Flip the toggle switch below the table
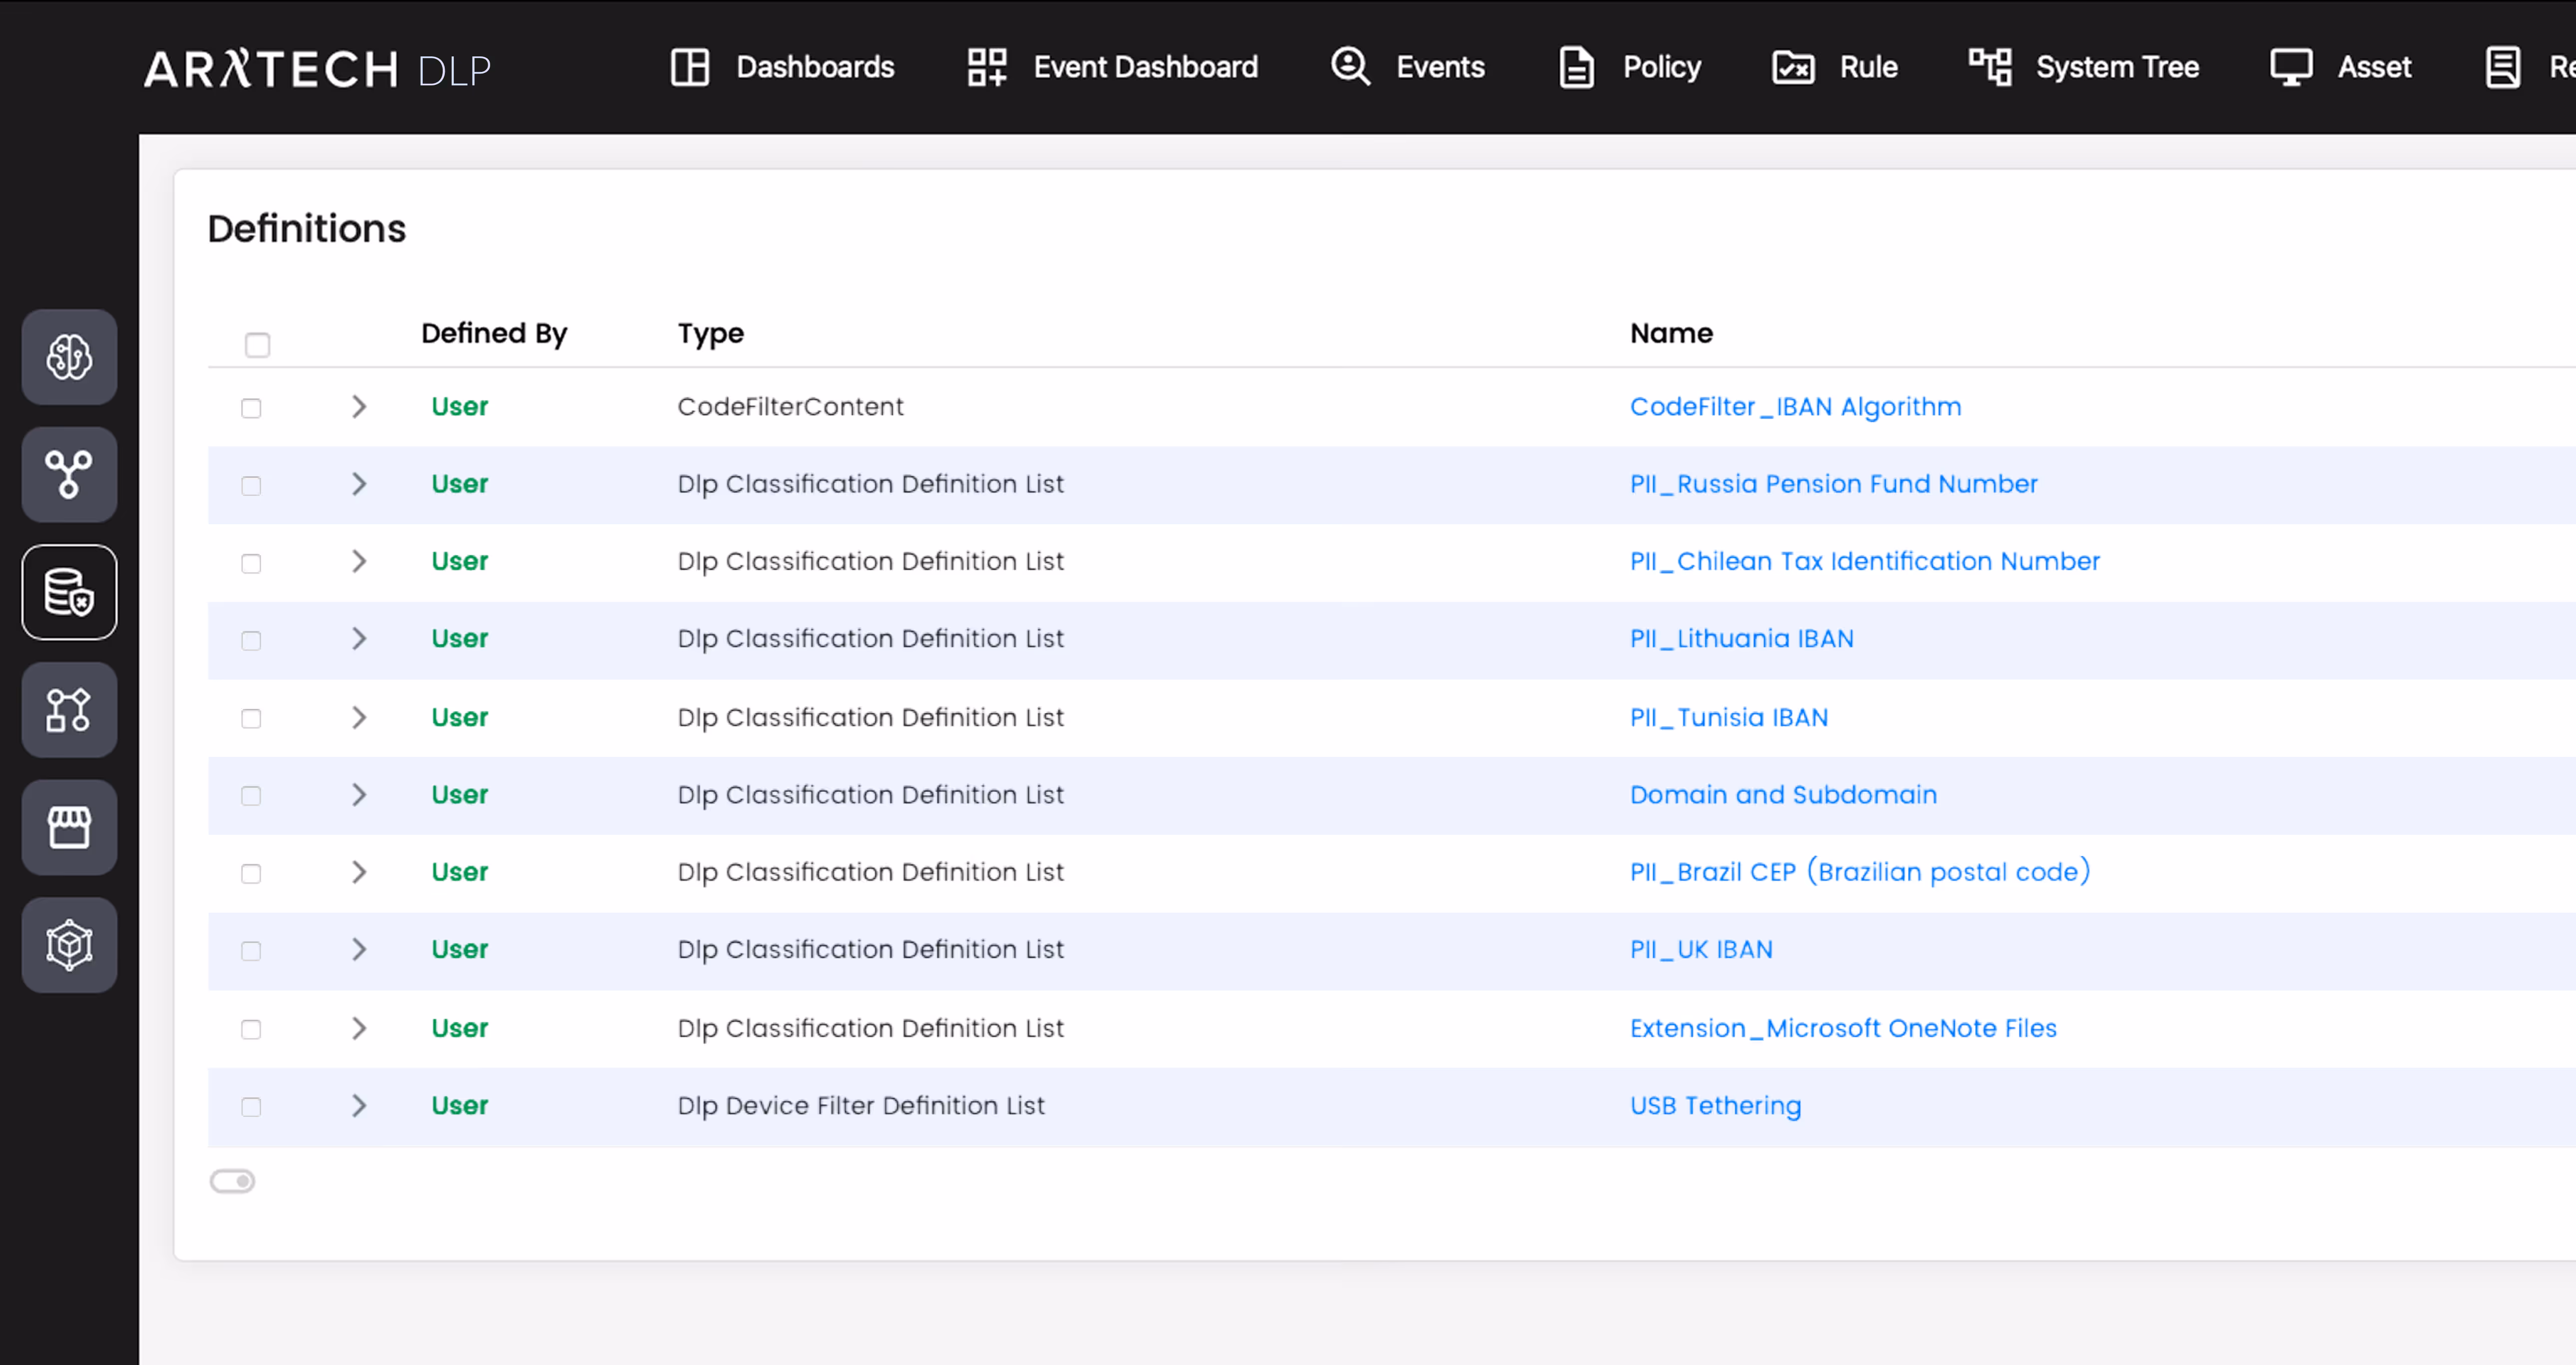This screenshot has width=2576, height=1365. click(x=232, y=1181)
